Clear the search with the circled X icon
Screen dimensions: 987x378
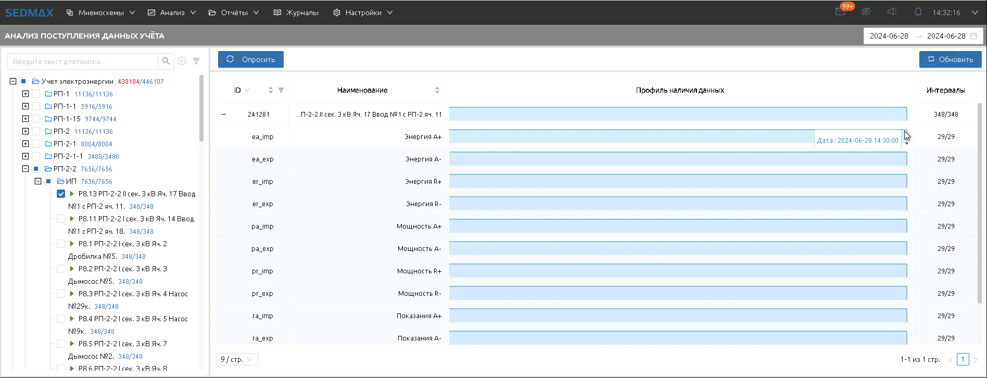[x=182, y=61]
